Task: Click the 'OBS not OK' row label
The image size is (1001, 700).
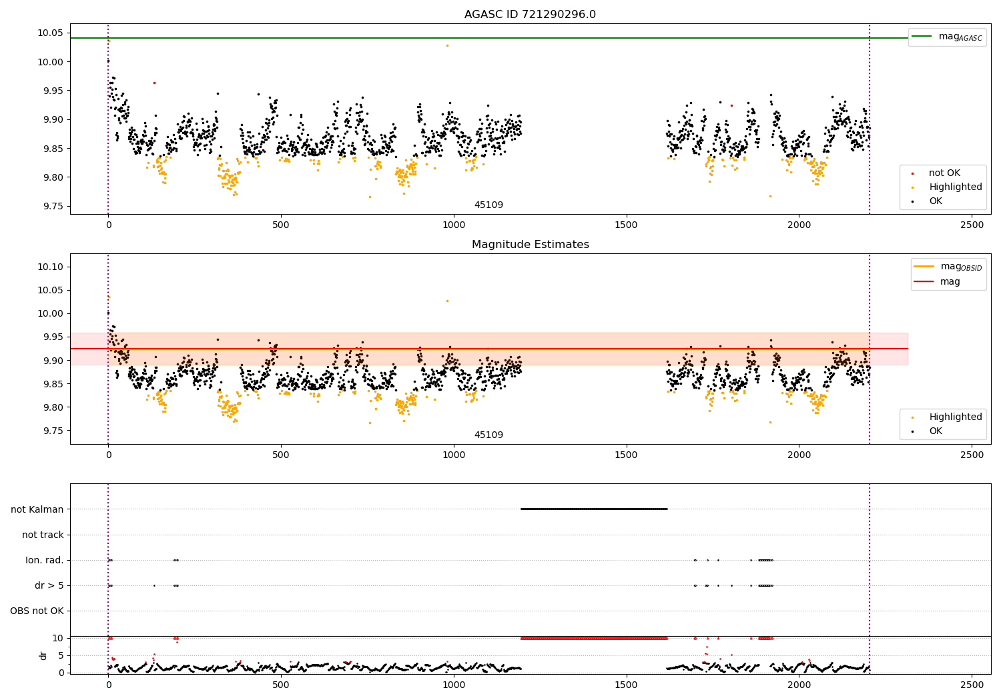Action: (x=37, y=611)
